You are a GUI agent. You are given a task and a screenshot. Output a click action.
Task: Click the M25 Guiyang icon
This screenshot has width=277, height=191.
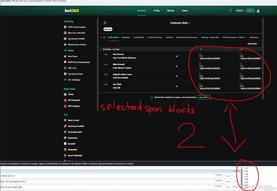point(65,106)
